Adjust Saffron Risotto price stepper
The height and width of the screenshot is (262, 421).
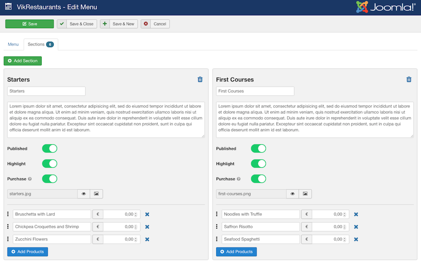point(345,227)
